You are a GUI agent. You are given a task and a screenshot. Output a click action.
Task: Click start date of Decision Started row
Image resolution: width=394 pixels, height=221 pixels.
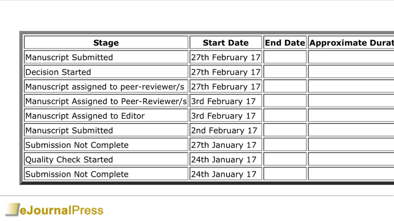(226, 72)
